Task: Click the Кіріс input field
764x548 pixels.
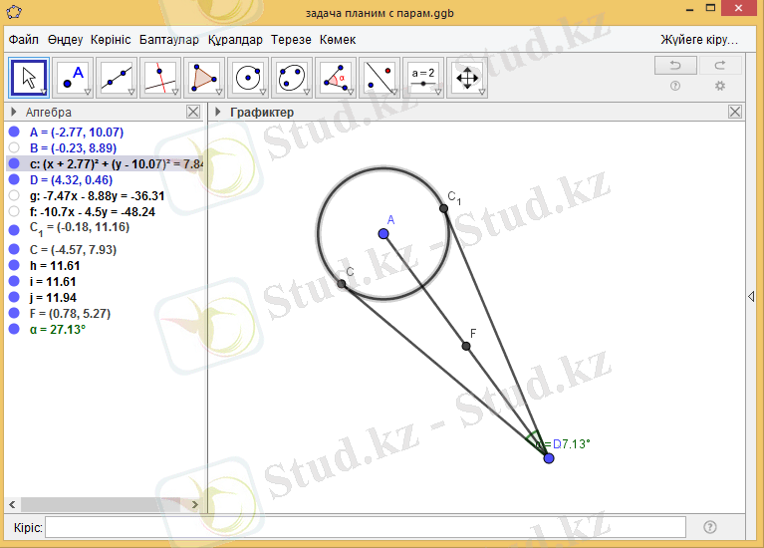Action: [365, 527]
